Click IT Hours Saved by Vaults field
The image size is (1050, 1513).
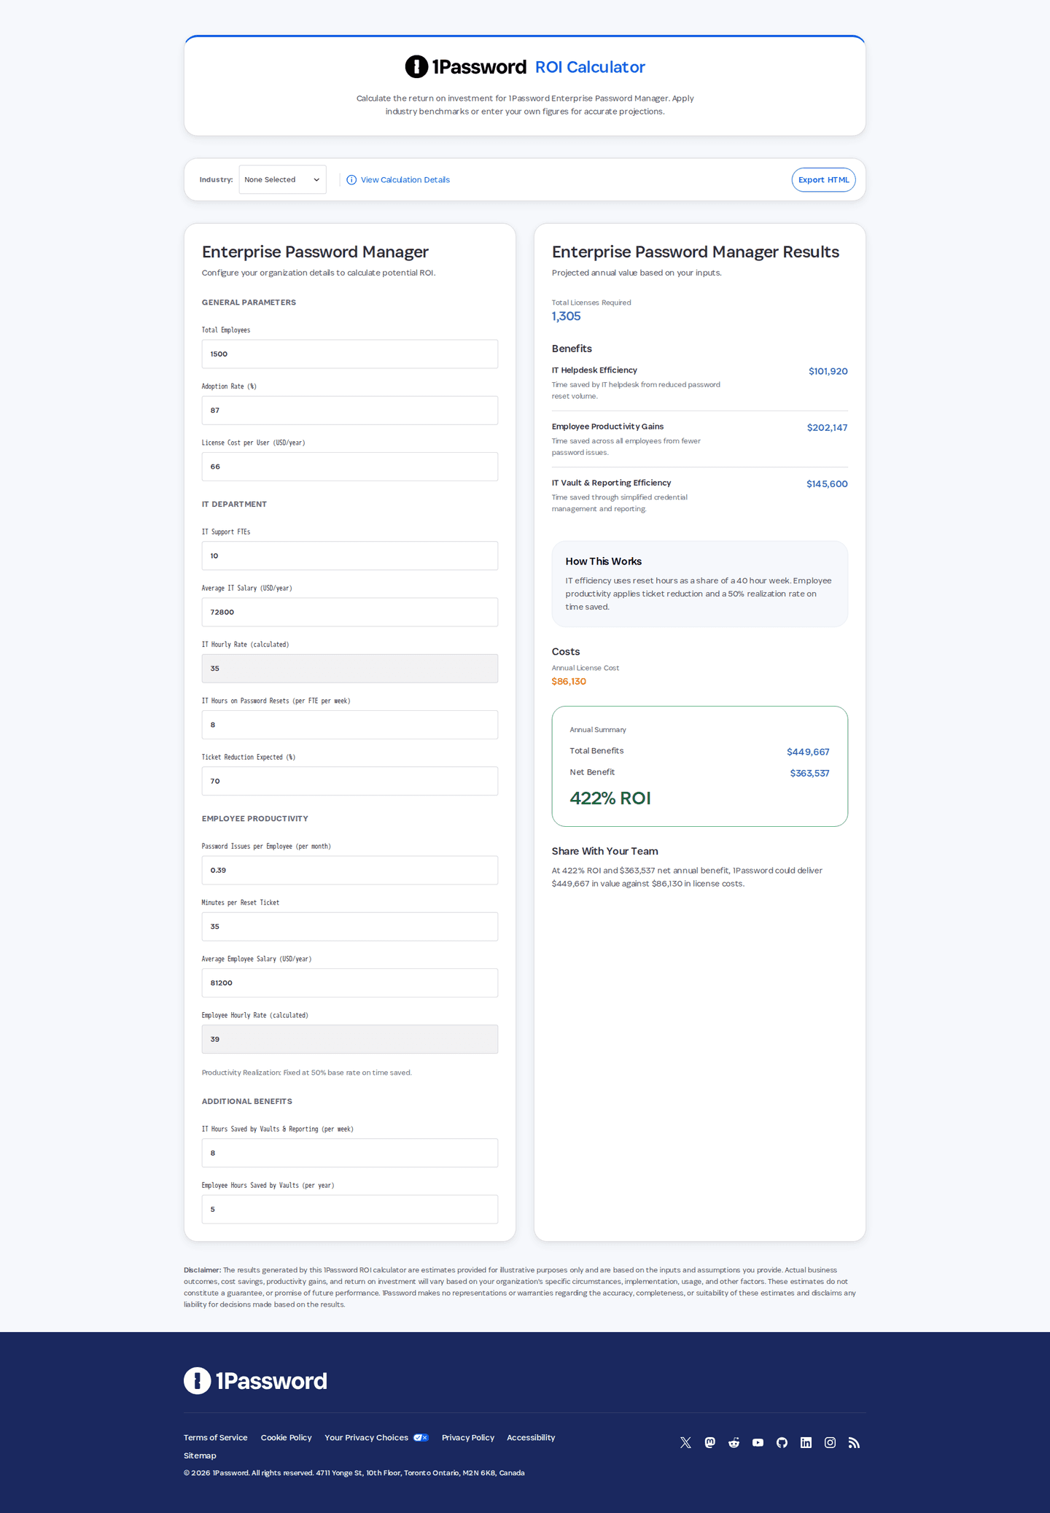coord(350,1153)
